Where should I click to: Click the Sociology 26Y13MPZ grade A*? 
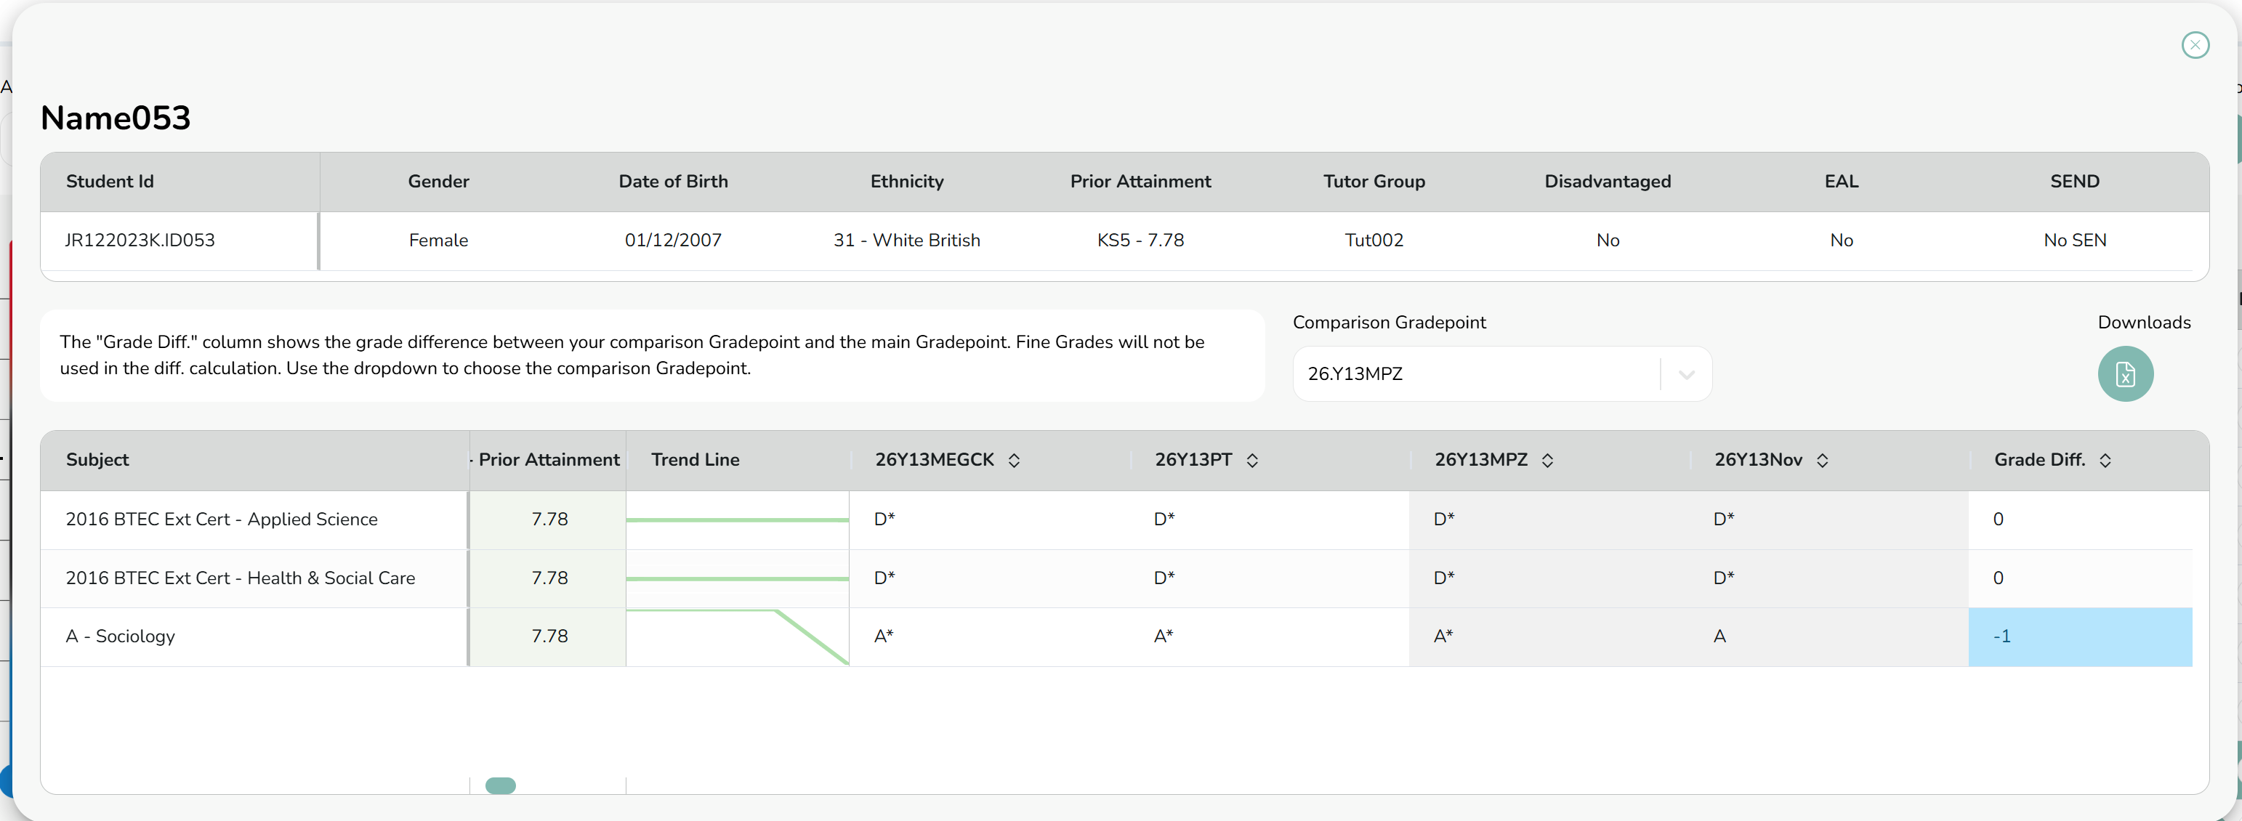(1443, 636)
